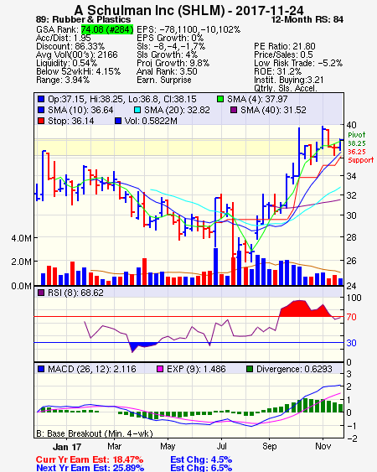The width and height of the screenshot is (377, 472).
Task: Click the green Pivot 38.25 label
Action: point(357,139)
